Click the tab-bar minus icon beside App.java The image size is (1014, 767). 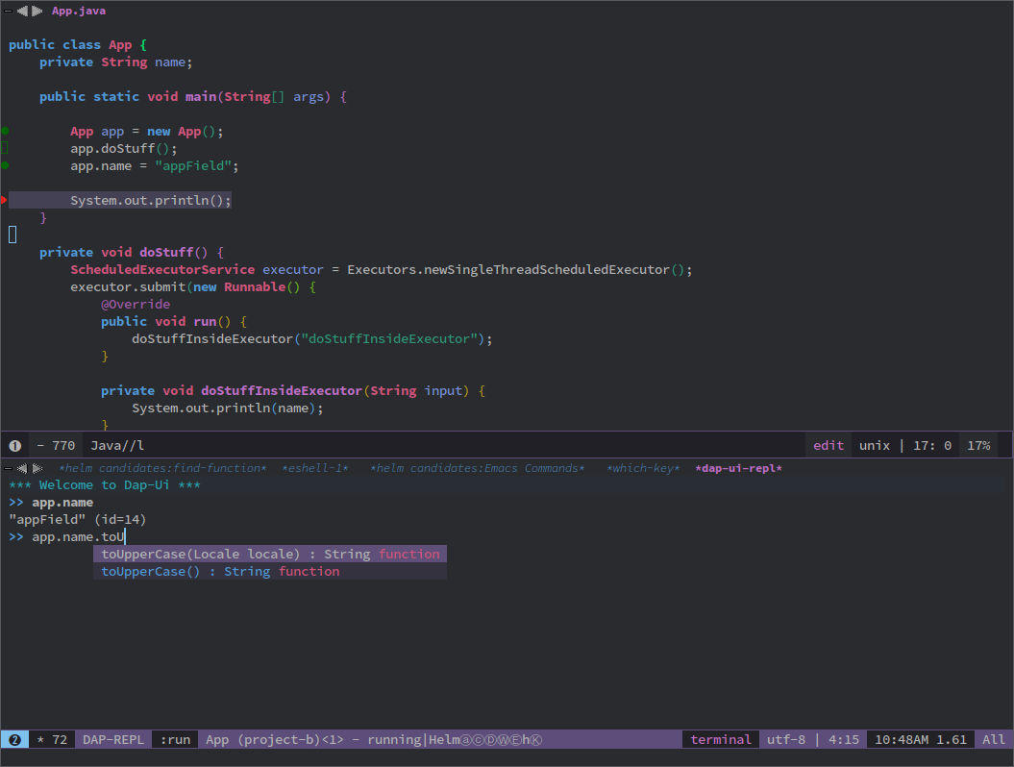8,11
